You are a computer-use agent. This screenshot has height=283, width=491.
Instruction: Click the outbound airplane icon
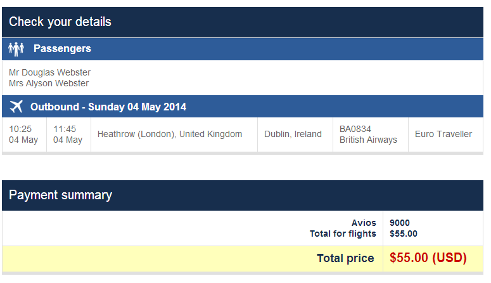pos(16,107)
